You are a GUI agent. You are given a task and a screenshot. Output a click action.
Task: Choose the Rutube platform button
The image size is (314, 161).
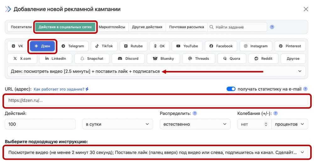[133, 46]
